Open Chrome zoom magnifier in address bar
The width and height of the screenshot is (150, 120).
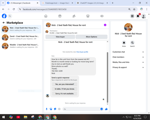coord(129,9)
